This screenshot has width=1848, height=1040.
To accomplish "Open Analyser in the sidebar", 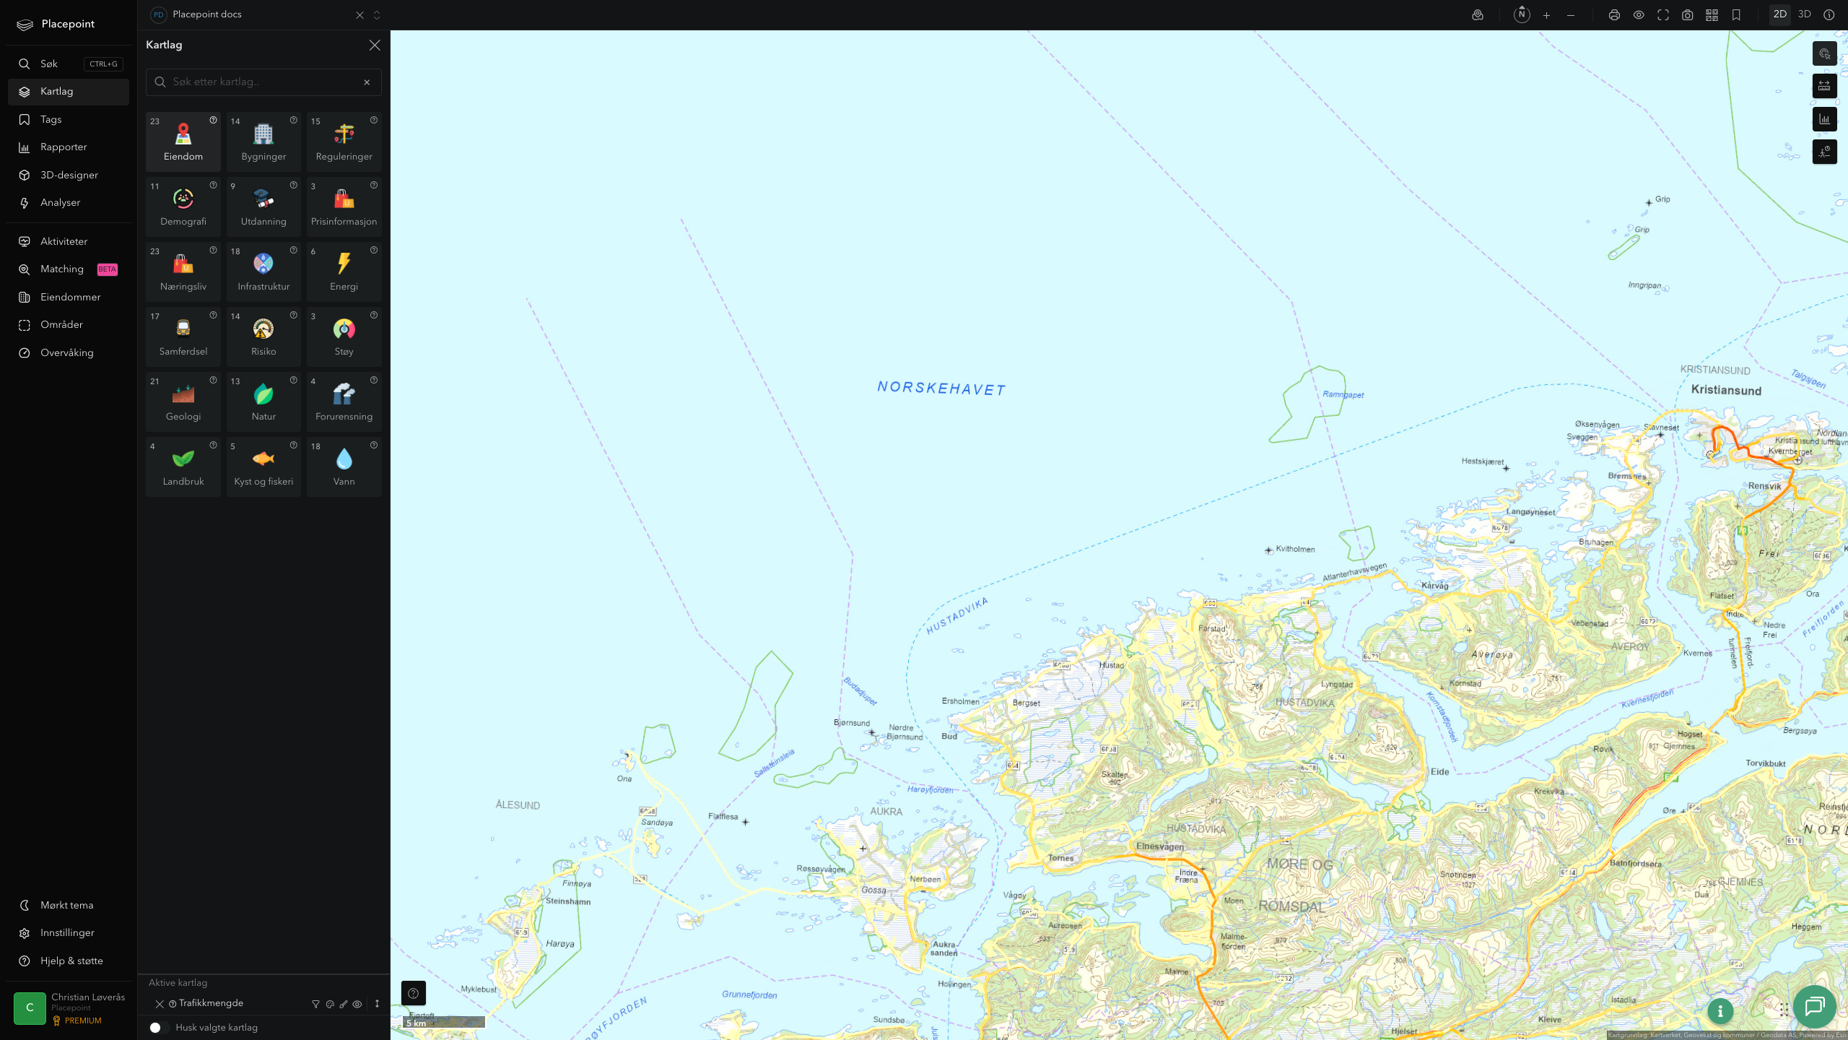I will pos(69,203).
